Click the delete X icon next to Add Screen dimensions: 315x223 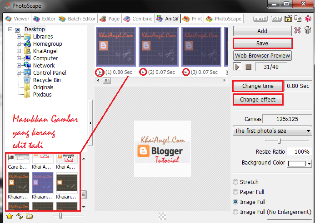[x=297, y=30]
